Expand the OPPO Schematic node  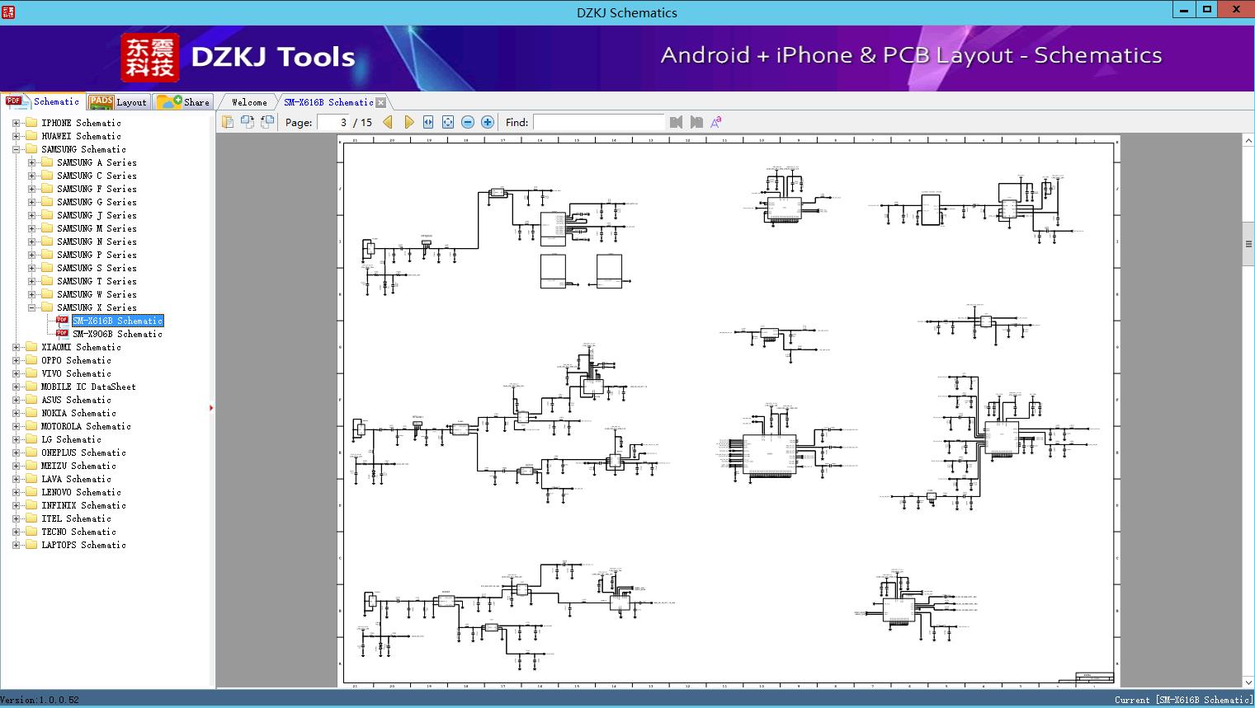pos(16,360)
